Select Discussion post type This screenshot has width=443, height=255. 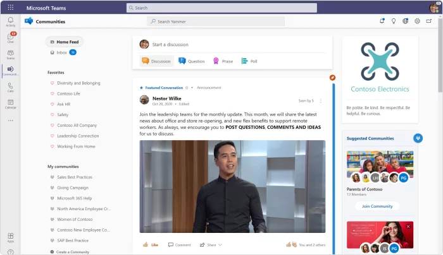point(156,61)
